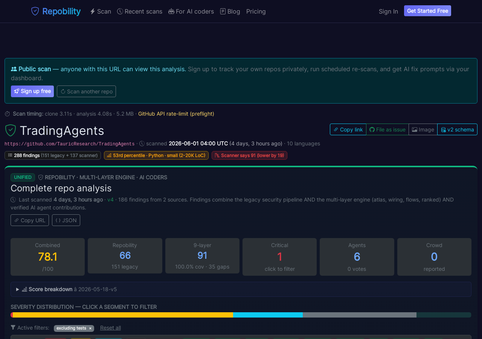
Task: Click the Repobility shield logo icon
Action: [x=35, y=11]
